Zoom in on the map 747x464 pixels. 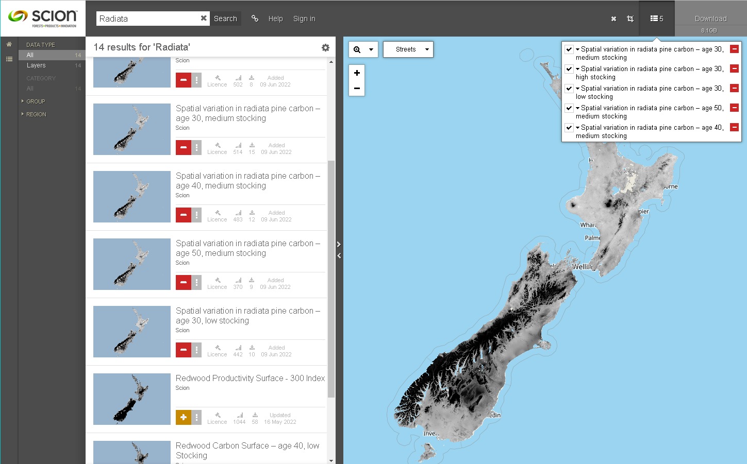click(x=357, y=73)
